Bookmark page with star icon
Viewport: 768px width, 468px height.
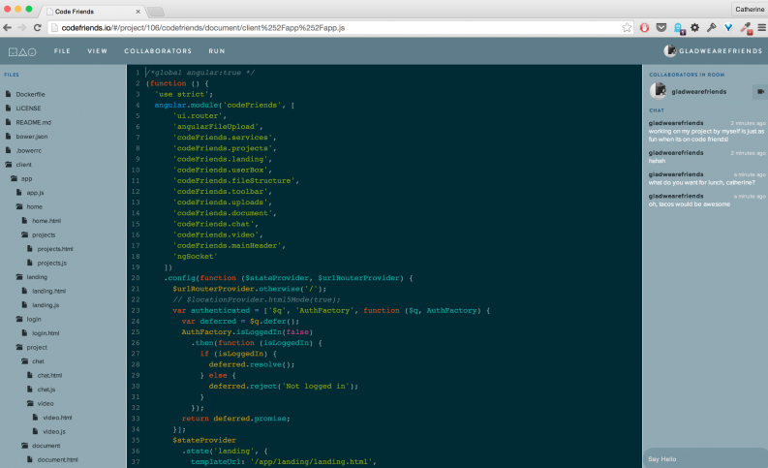(627, 28)
